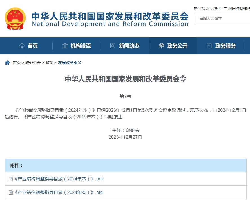Click the newspaper icon next to 新闻动态
Image resolution: width=250 pixels, height=204 pixels.
[113, 46]
